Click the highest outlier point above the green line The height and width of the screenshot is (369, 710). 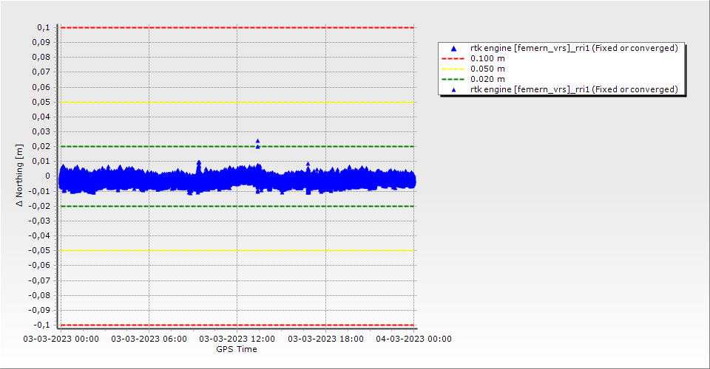pyautogui.click(x=257, y=140)
